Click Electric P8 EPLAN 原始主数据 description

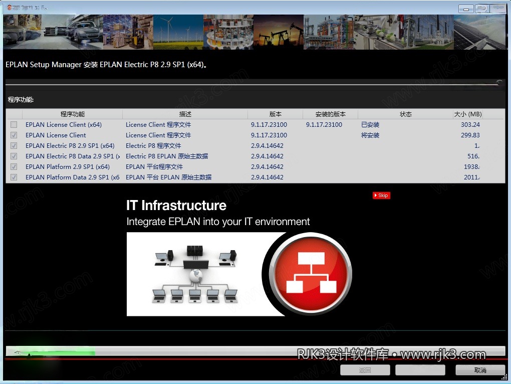coord(166,156)
